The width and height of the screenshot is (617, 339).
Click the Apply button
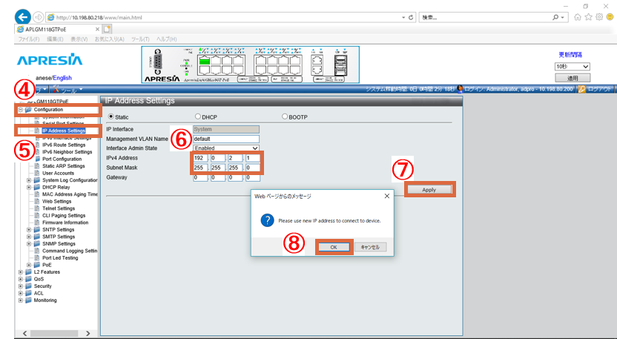coord(429,190)
